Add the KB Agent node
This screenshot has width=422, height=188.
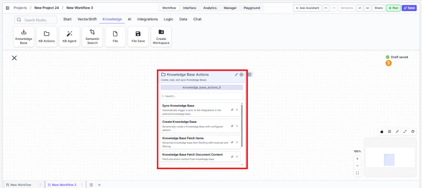[x=69, y=36]
